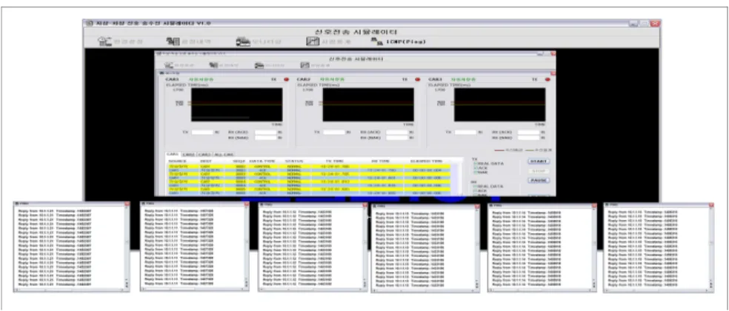Click the DEST column header
This screenshot has height=311, width=729.
point(206,161)
